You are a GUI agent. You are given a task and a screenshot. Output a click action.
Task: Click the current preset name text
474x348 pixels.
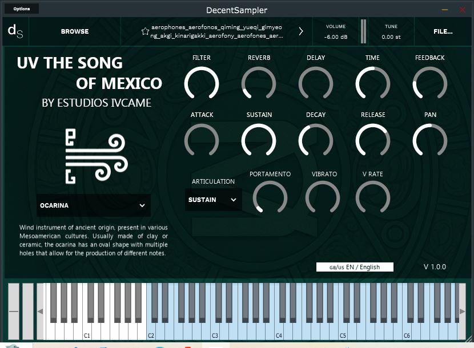[x=216, y=31]
